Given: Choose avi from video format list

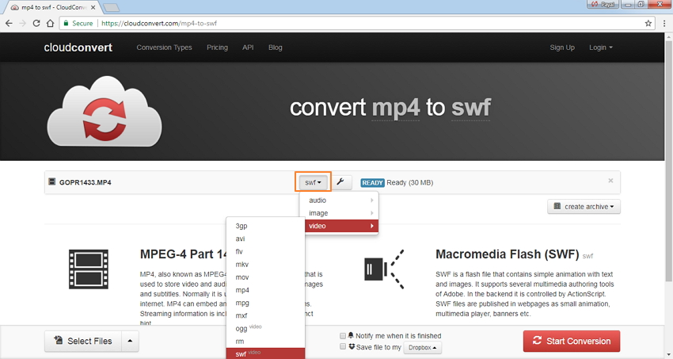Looking at the screenshot, I should click(265, 239).
